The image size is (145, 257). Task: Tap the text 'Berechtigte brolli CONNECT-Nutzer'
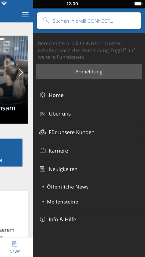(x=80, y=44)
